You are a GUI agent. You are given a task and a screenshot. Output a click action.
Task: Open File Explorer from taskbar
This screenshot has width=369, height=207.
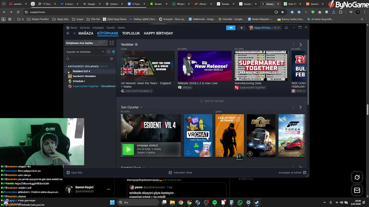[x=172, y=202]
